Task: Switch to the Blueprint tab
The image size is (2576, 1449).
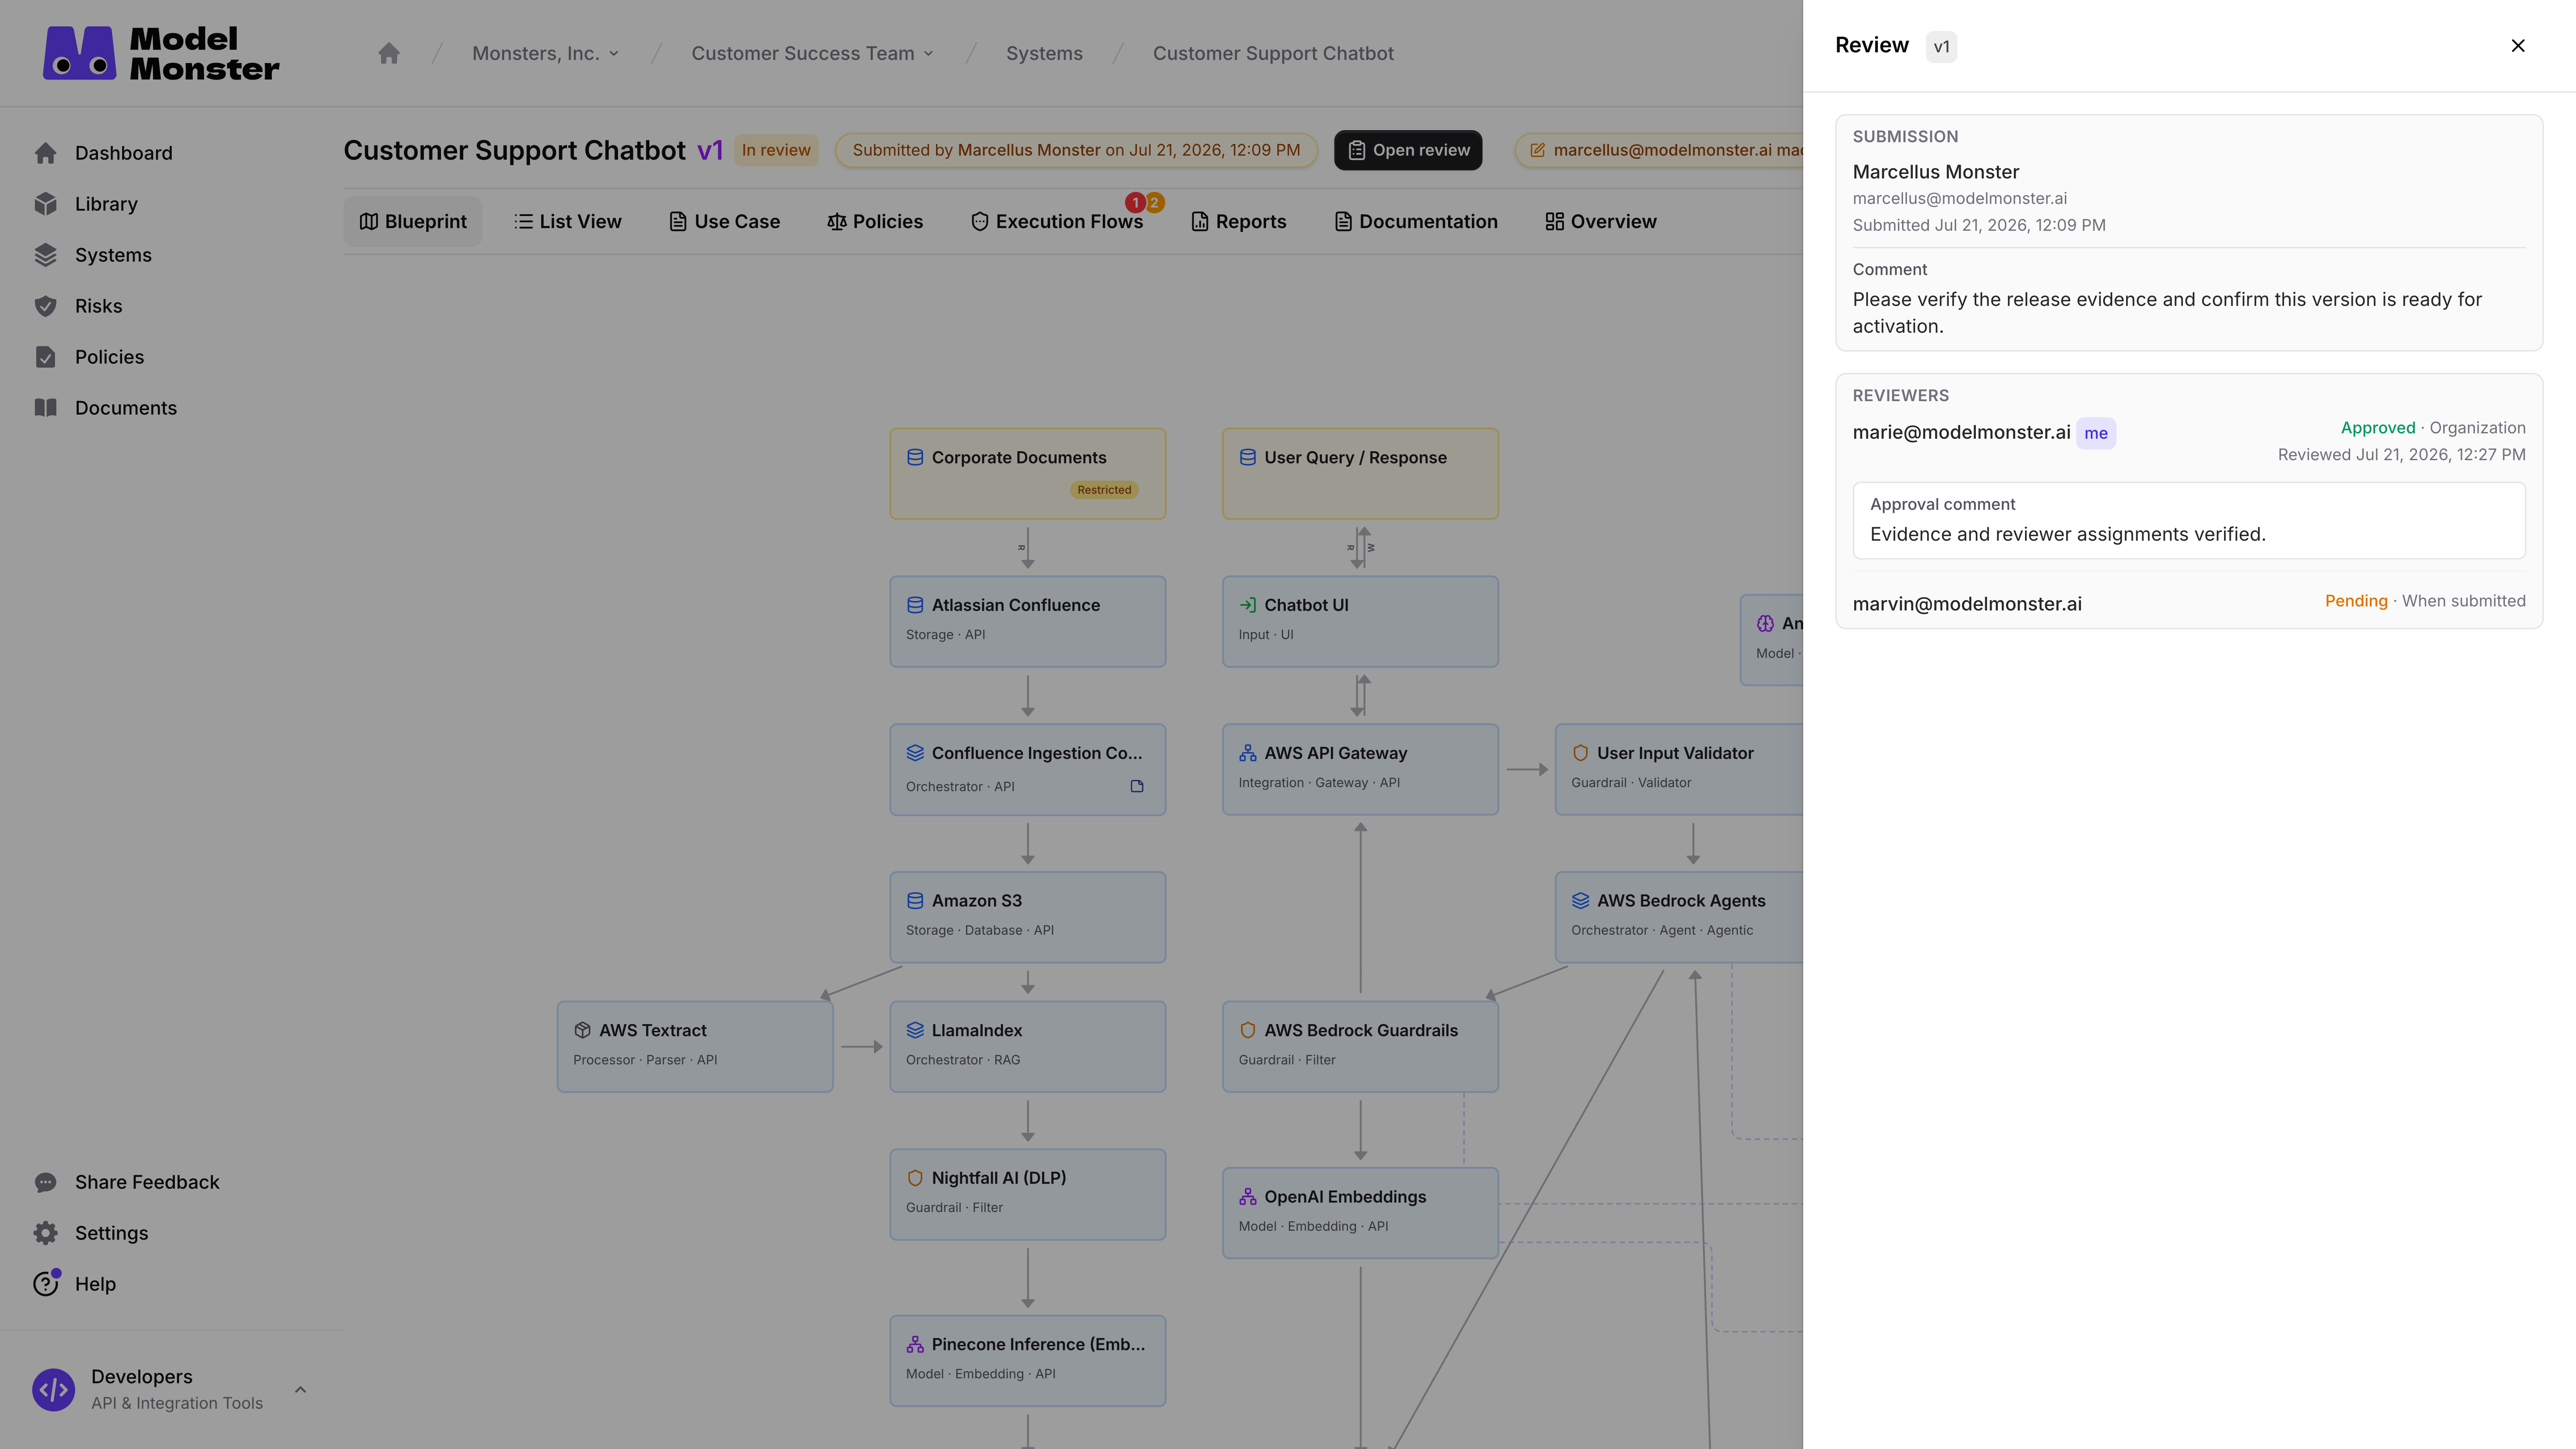Action: (413, 221)
